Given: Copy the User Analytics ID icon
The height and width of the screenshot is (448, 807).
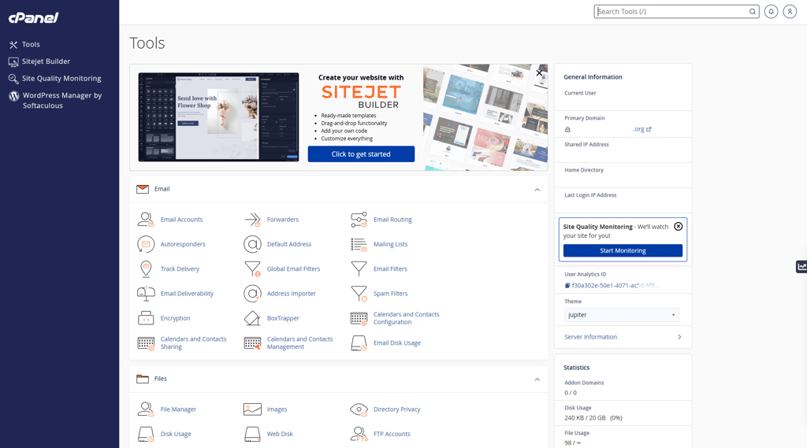Looking at the screenshot, I should (567, 286).
